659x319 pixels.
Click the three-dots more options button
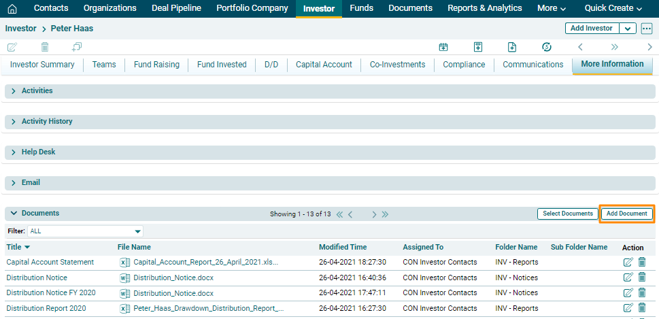pyautogui.click(x=646, y=29)
